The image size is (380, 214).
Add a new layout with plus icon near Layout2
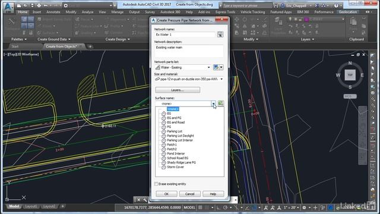click(62, 206)
